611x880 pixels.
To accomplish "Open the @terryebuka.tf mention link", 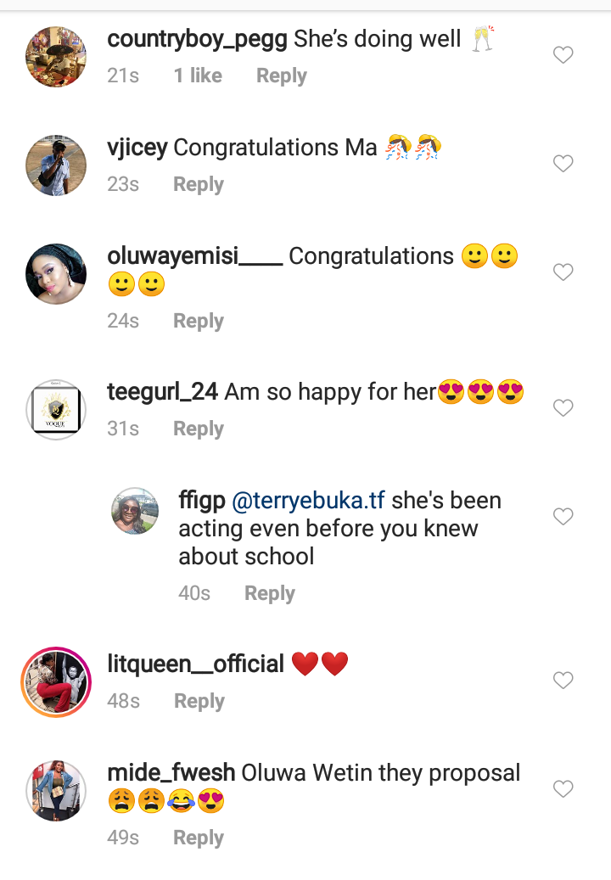I will point(308,501).
